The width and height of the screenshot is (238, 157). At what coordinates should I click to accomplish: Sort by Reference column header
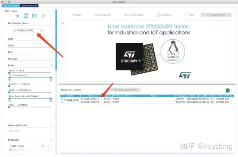[92, 96]
